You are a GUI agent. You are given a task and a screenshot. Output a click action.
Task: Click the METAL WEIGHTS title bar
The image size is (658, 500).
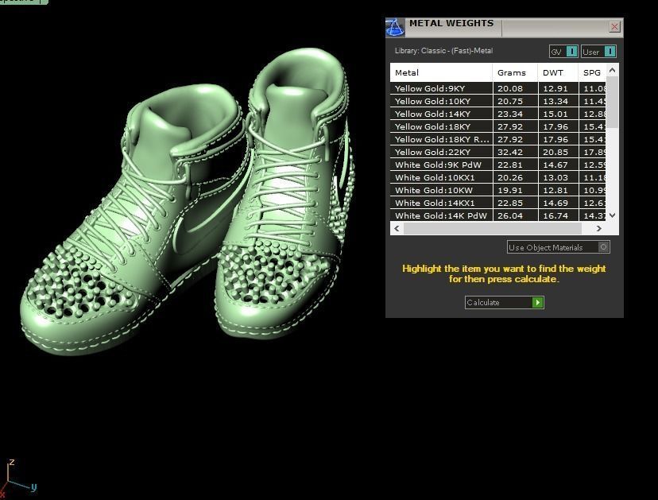click(x=504, y=27)
